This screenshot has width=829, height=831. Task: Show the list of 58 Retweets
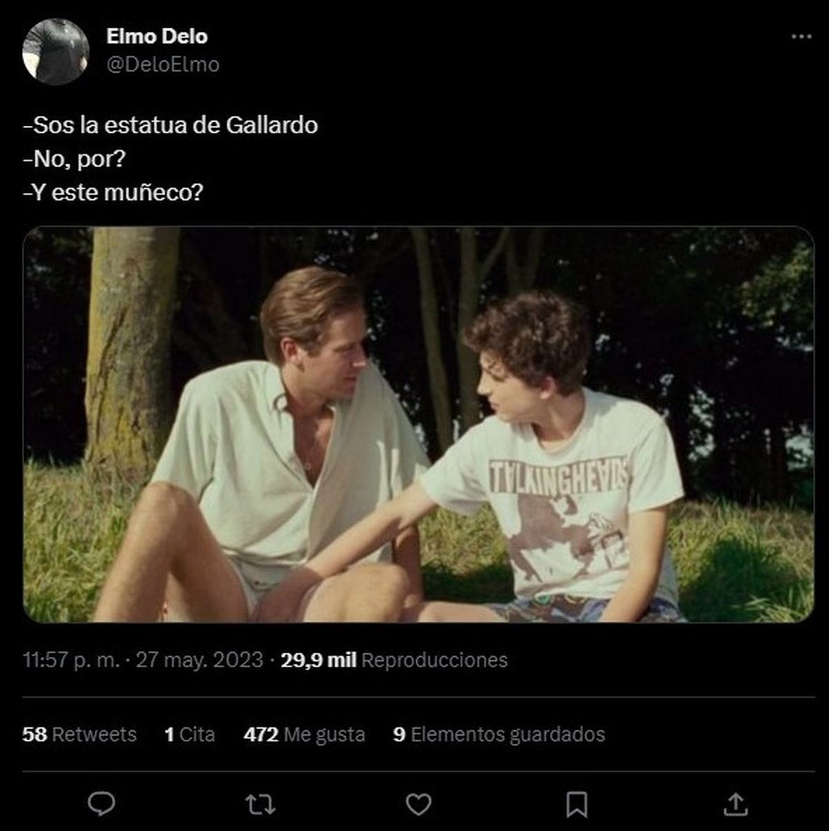coord(79,734)
